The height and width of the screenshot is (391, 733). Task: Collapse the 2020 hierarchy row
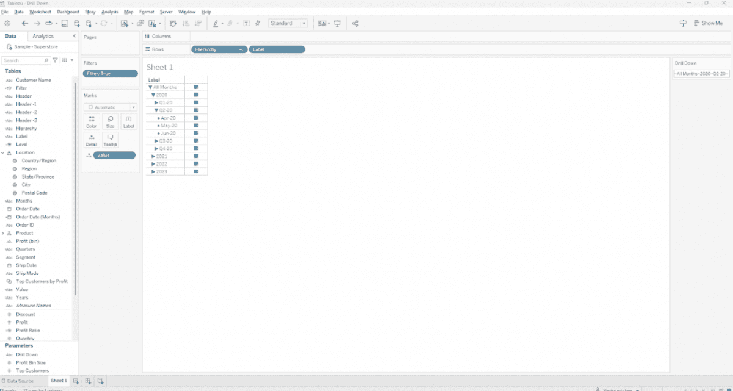pyautogui.click(x=153, y=95)
